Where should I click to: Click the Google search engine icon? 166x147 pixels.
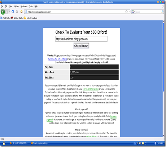coord(133,12)
